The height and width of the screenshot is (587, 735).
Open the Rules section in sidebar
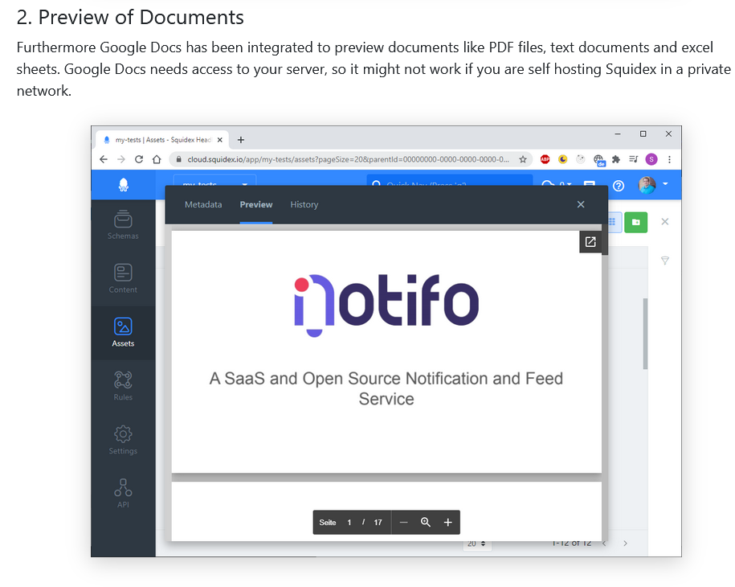pos(123,384)
